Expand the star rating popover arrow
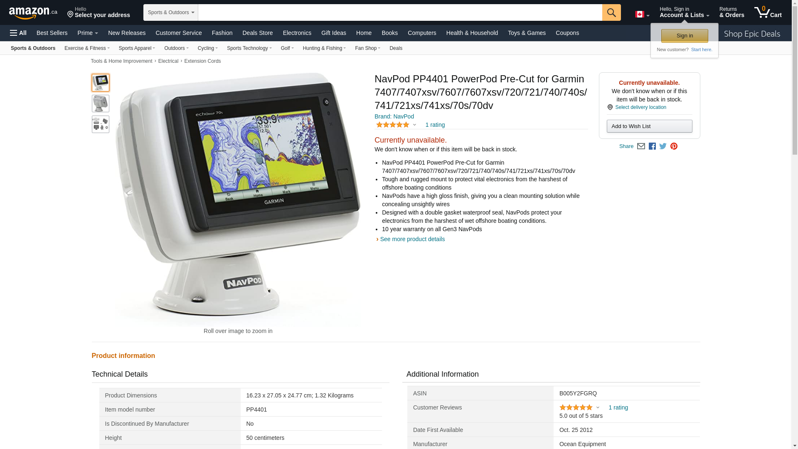The height and width of the screenshot is (449, 798). click(x=414, y=125)
